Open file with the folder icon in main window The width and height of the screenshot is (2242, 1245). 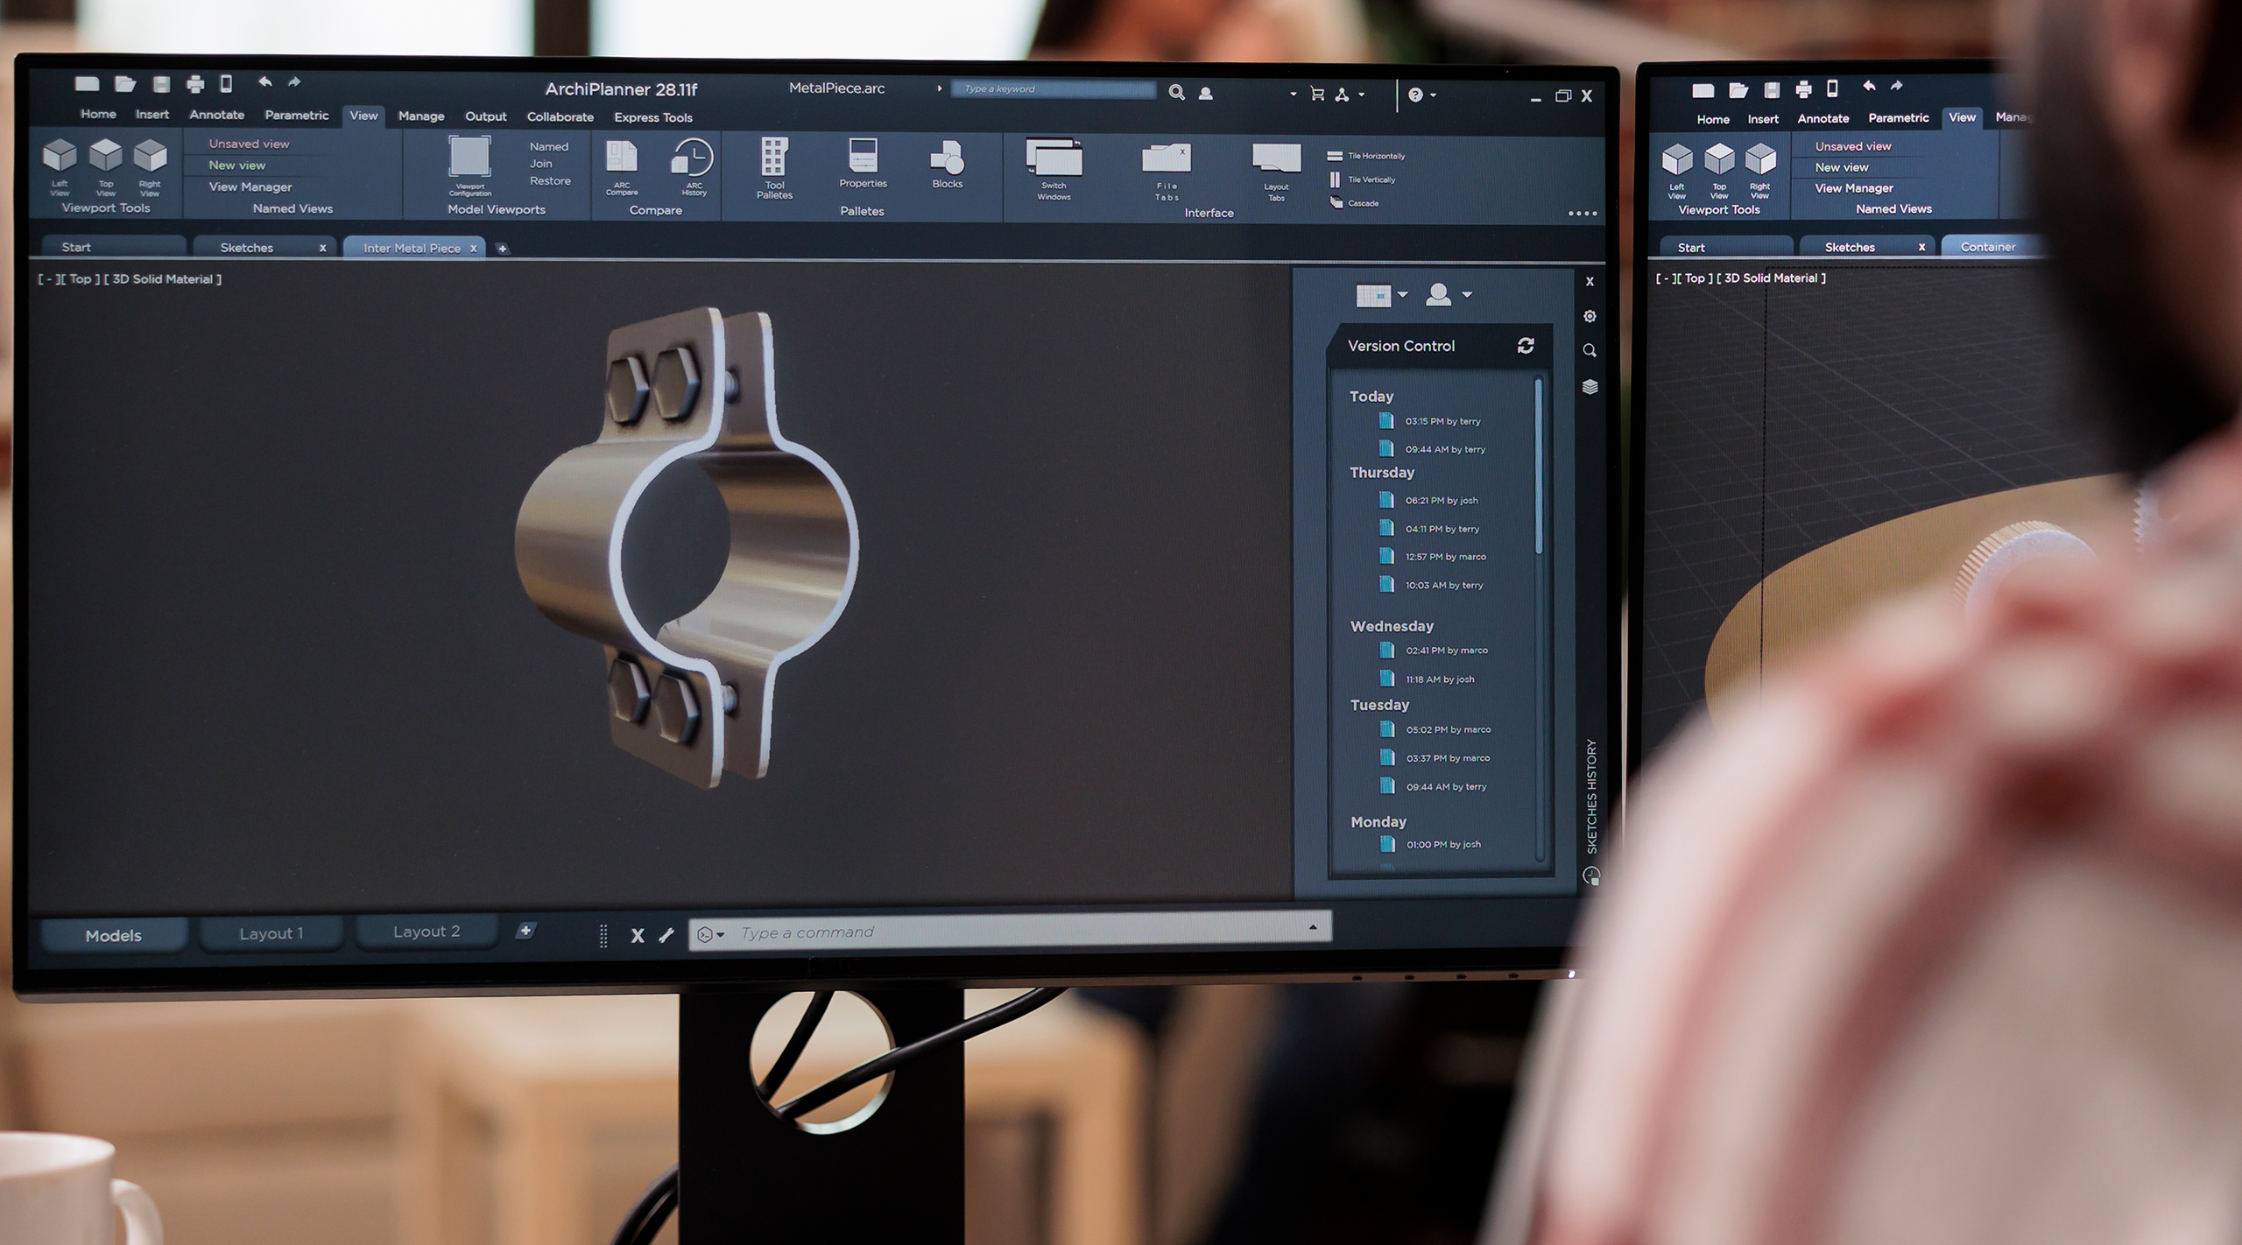(125, 84)
